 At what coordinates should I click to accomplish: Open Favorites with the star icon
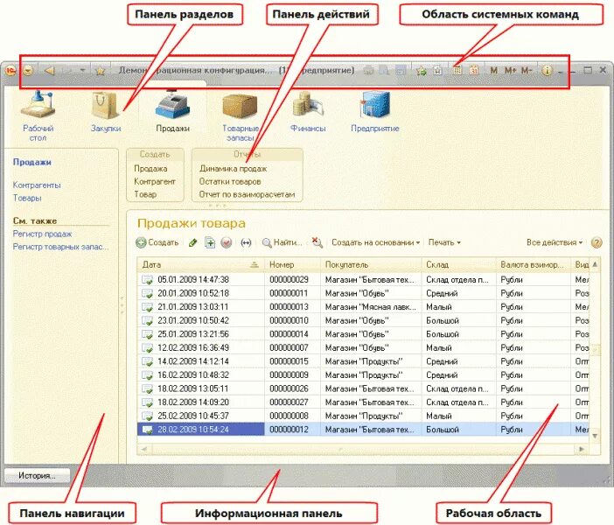101,71
